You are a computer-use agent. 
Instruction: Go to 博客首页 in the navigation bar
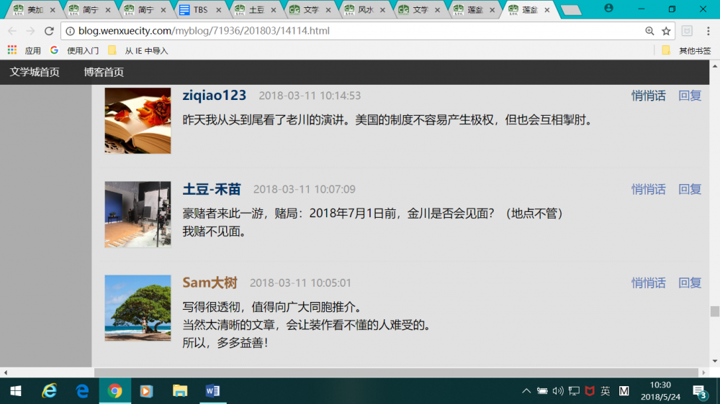[104, 72]
